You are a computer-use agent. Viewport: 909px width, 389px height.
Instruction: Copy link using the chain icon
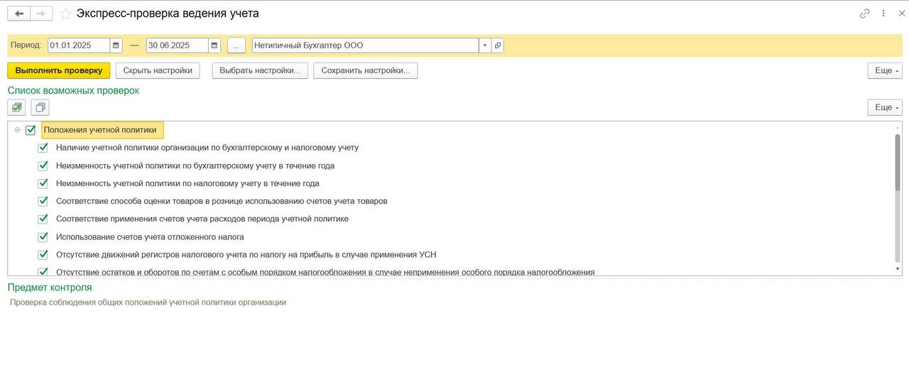(865, 13)
